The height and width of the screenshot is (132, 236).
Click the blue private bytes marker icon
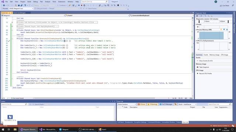[x=227, y=30]
